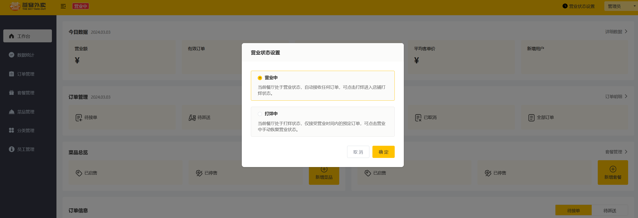
Task: Click the clock icon beside 营业状态设置
Action: click(565, 6)
